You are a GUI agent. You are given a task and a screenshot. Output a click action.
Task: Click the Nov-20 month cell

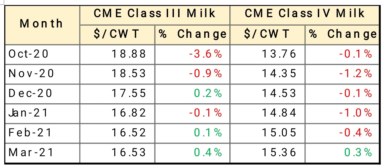(31, 73)
